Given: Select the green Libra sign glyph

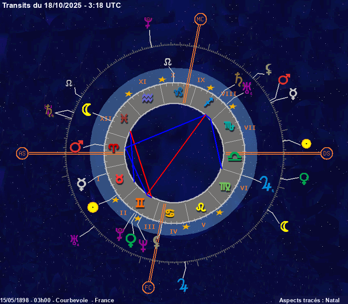Looking at the screenshot, I should 235,155.
